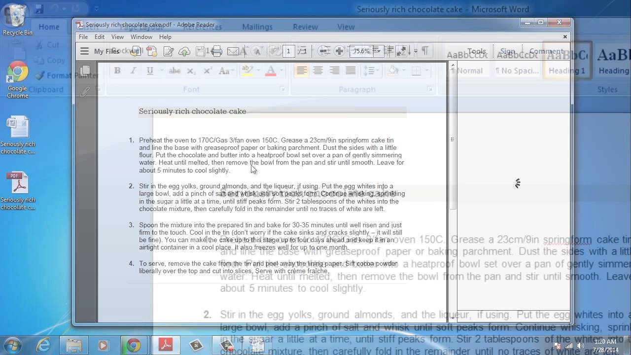This screenshot has height=355, width=631.
Task: Click the Save floppy disk icon in Reader
Action: 201,51
